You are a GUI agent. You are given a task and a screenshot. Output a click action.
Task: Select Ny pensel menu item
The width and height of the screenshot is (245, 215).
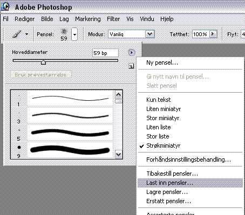(x=162, y=63)
